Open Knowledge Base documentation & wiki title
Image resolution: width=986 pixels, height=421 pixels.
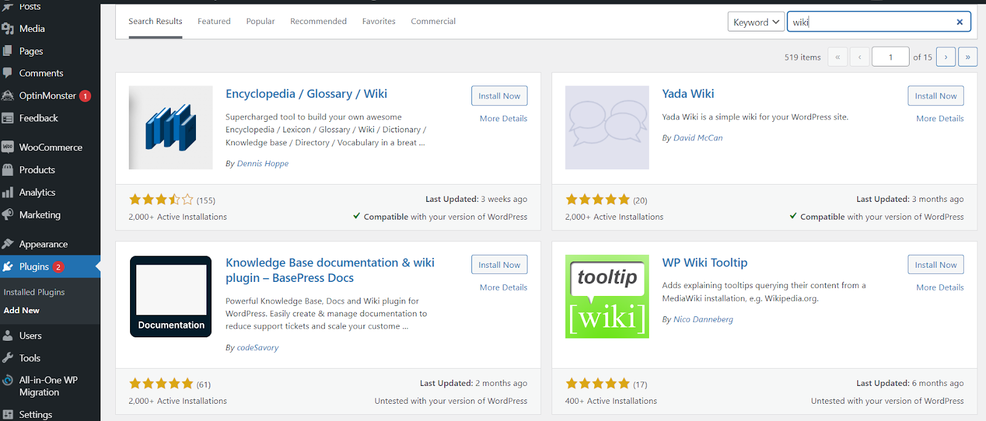[330, 270]
